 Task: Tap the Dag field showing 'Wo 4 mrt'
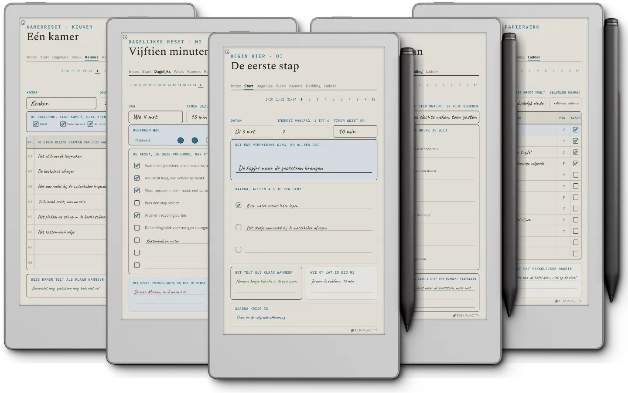[156, 117]
